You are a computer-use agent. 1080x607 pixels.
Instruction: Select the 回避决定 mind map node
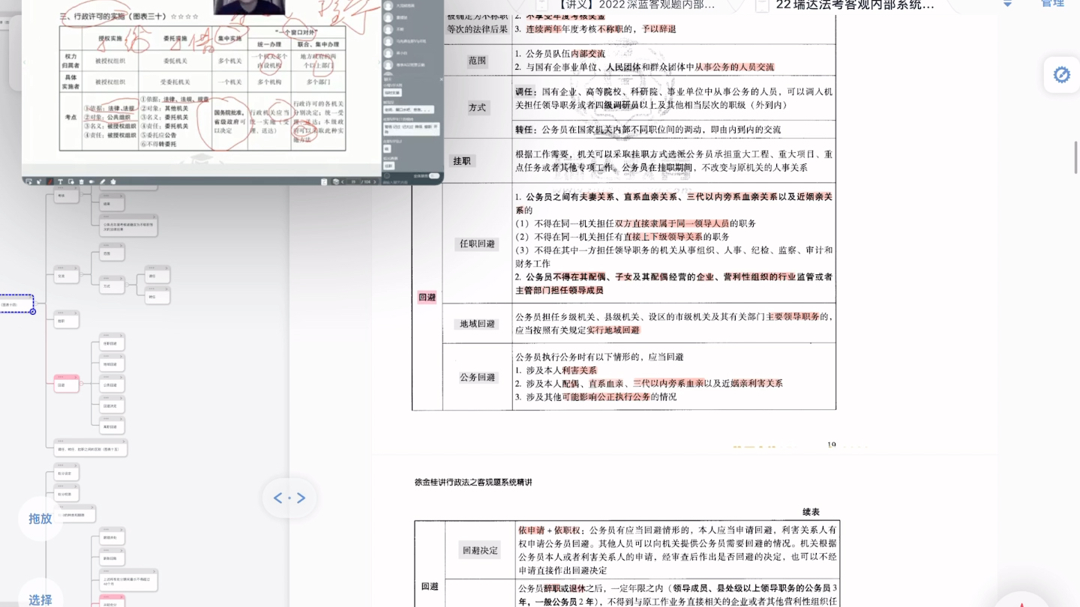[x=112, y=405]
